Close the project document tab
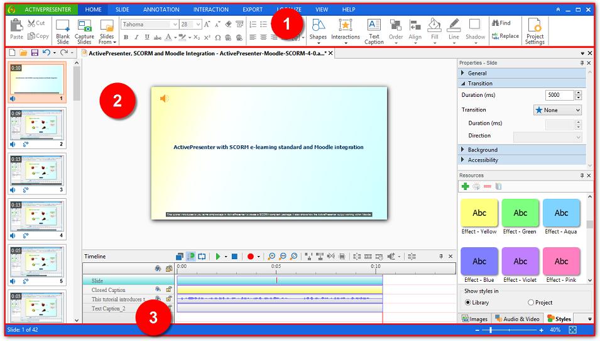This screenshot has width=600, height=341. (330, 53)
